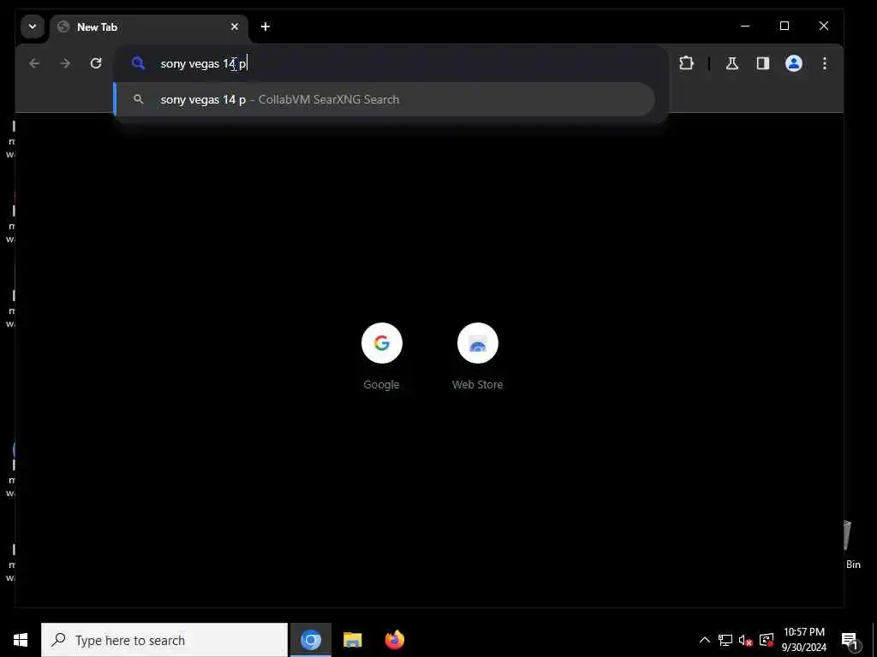Screen dimensions: 877x657
Task: Open the profile avatar menu
Action: click(x=794, y=63)
